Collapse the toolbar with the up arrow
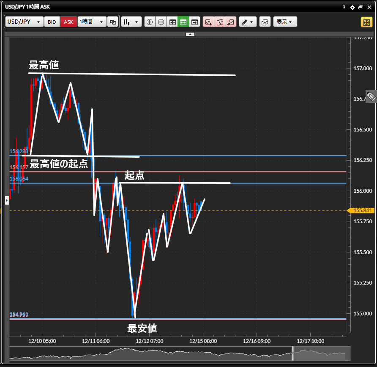This screenshot has width=377, height=367. 190,34
